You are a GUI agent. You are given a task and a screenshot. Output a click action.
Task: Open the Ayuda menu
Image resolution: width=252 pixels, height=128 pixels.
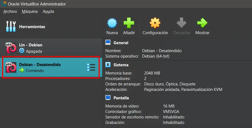(48, 11)
